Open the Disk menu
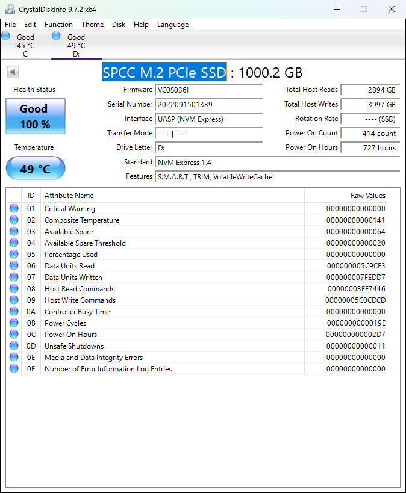 click(x=119, y=25)
